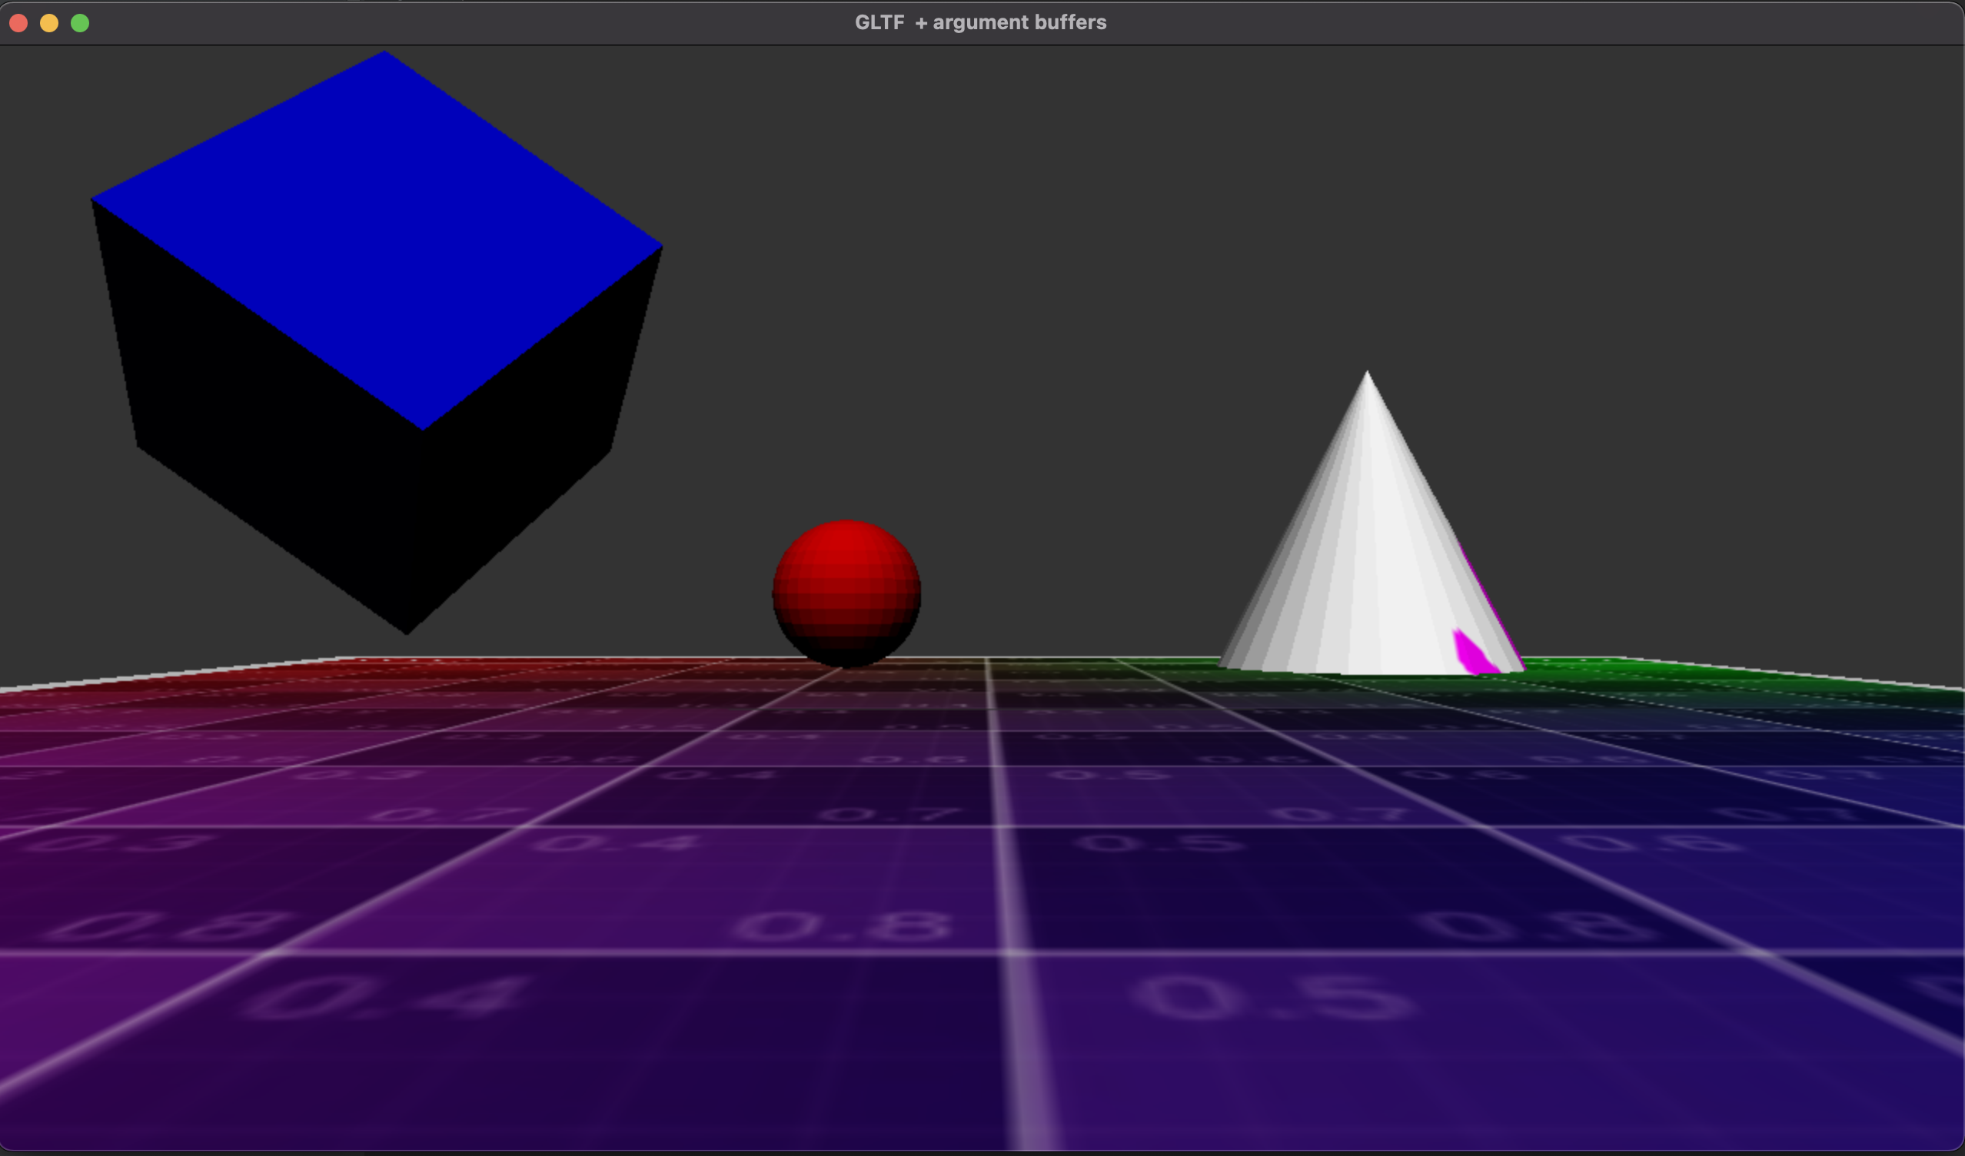Click the red far-left edge of the floor

click(x=234, y=676)
